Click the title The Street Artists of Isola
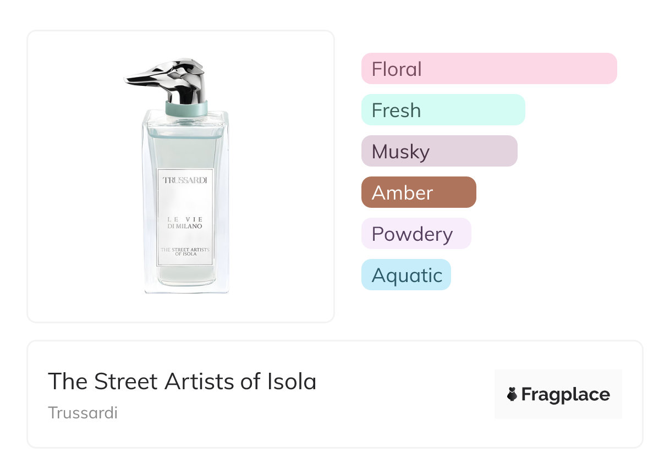Viewport: 670px width, 475px height. 182,382
